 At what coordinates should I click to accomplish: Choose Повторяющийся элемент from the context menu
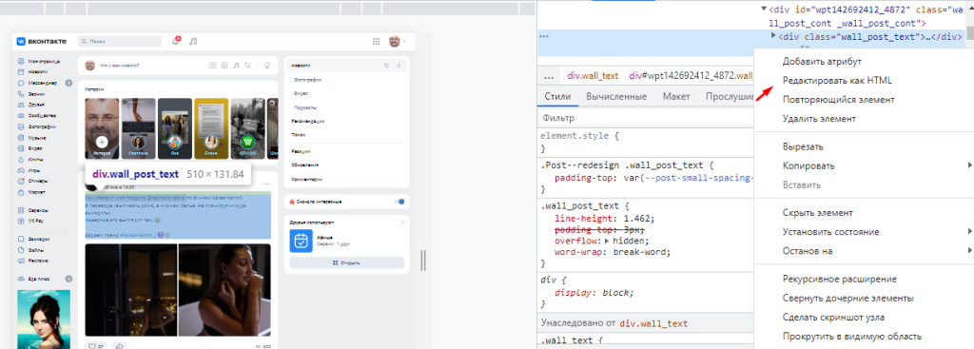click(x=838, y=99)
